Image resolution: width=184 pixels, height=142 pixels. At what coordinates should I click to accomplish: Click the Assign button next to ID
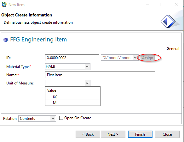click(147, 58)
